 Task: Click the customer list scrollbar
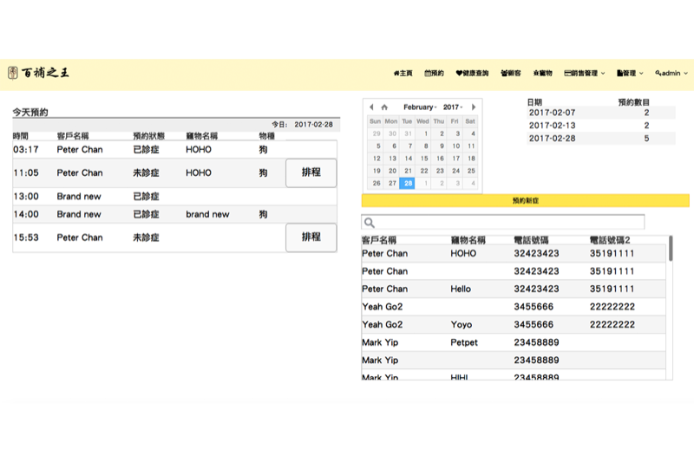click(671, 249)
